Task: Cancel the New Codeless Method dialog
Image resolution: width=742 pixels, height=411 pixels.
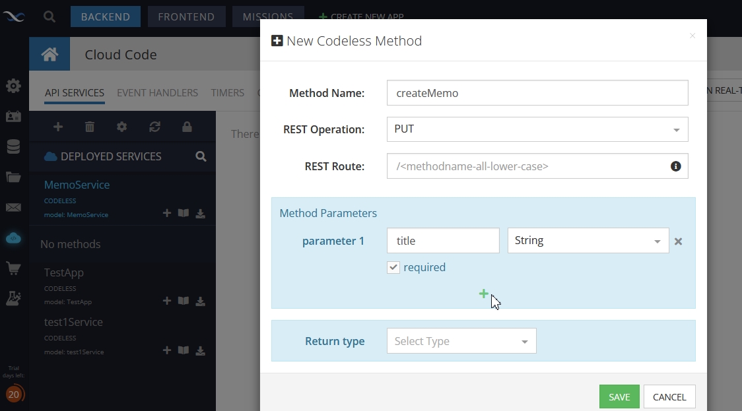Action: (669, 396)
